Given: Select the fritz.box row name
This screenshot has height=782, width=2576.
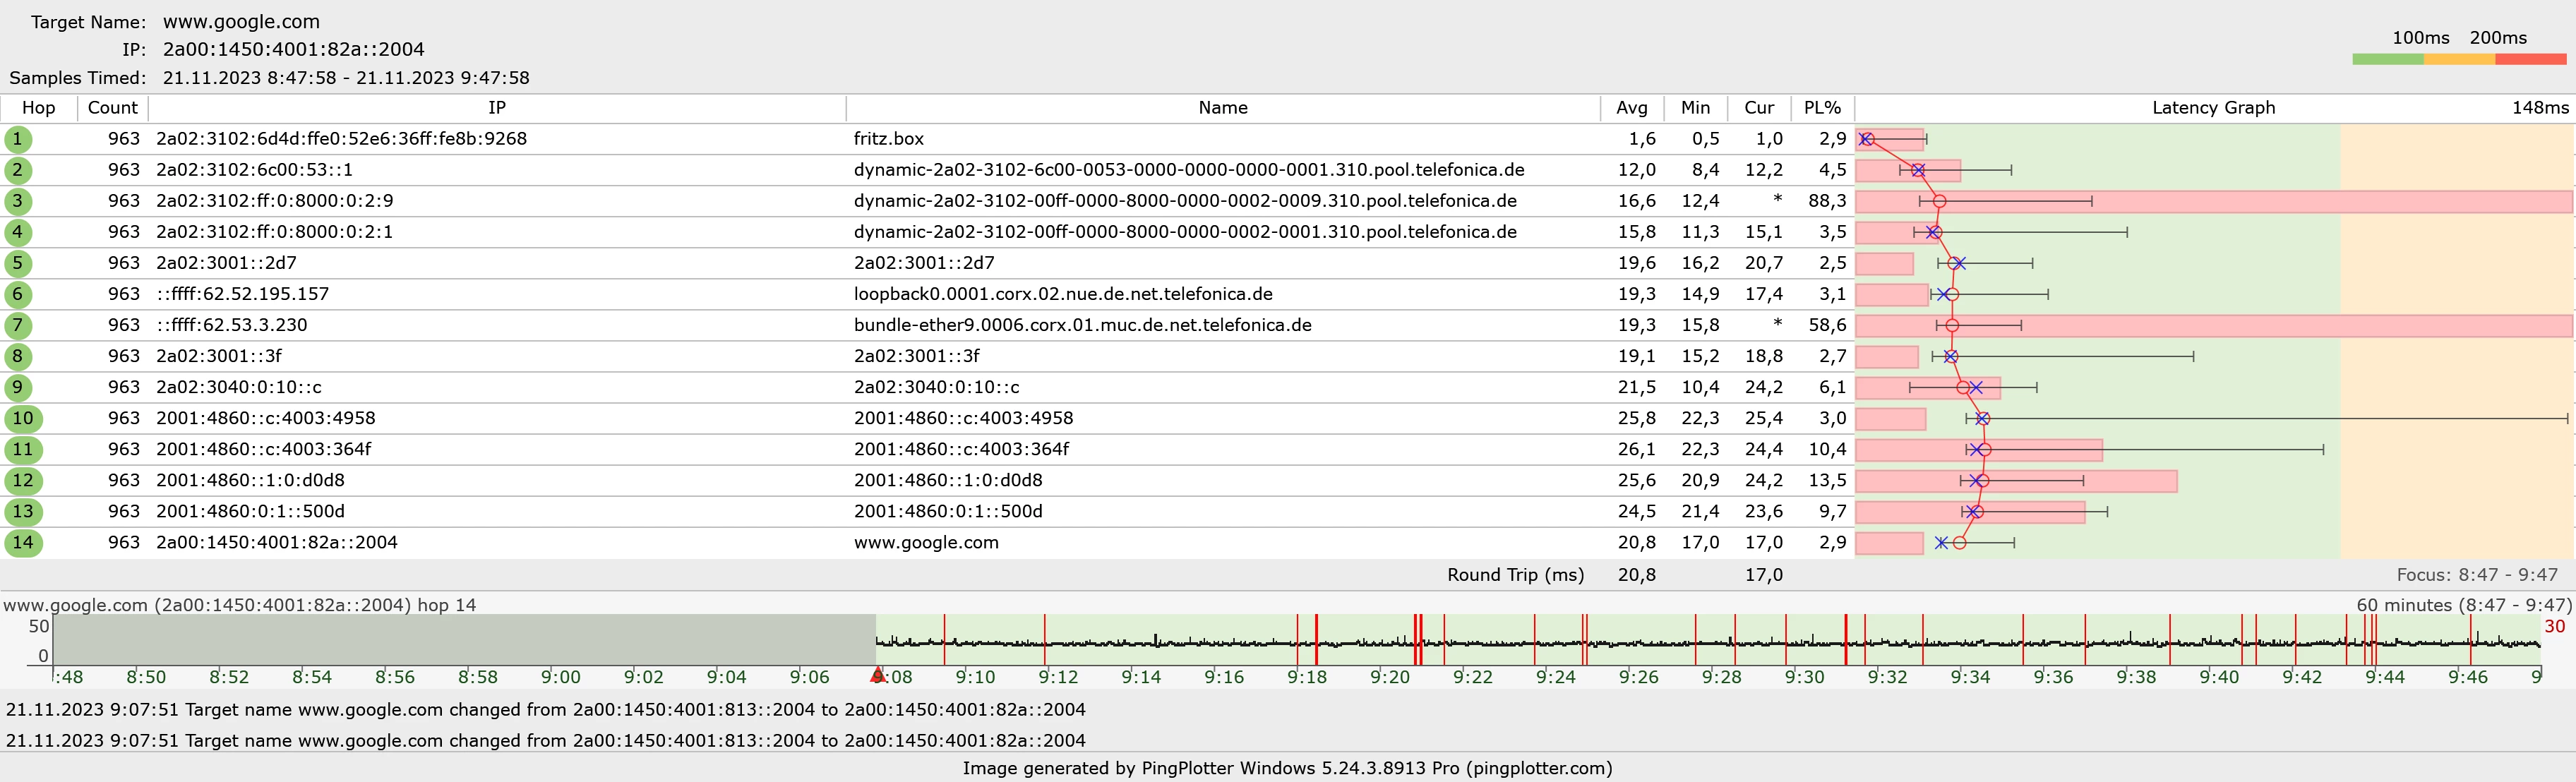Looking at the screenshot, I should coord(888,139).
